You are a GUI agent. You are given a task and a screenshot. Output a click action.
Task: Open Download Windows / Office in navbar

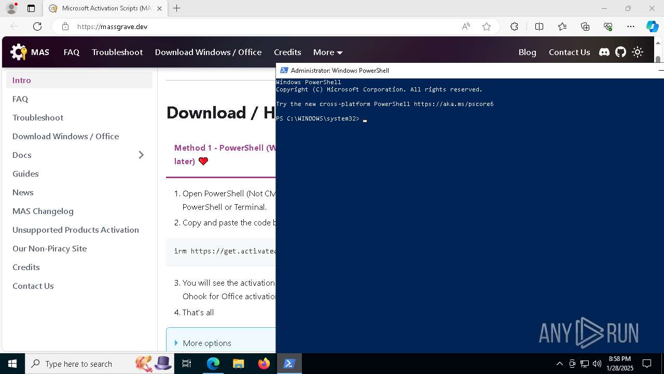point(208,52)
